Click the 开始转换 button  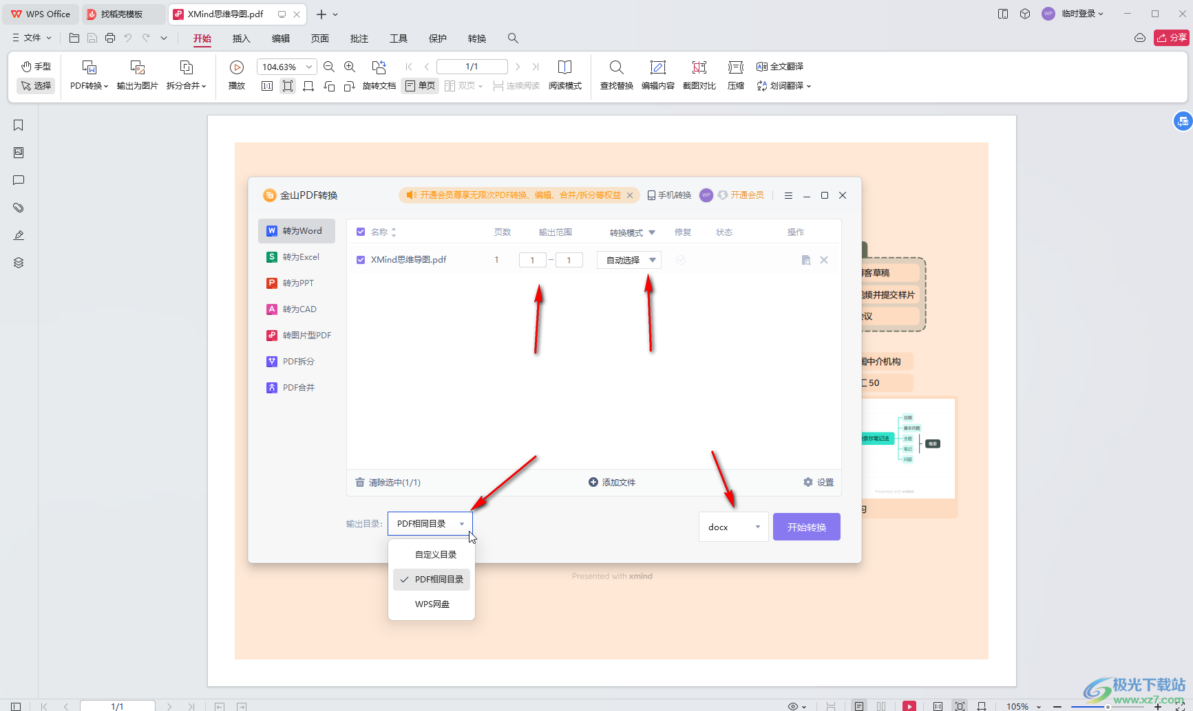tap(807, 527)
